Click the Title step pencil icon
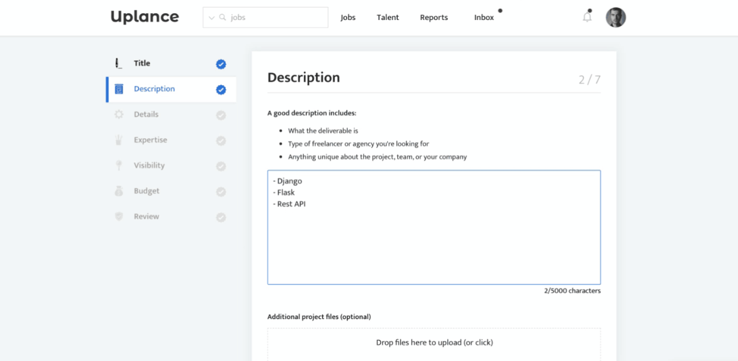738x361 pixels. pos(119,63)
